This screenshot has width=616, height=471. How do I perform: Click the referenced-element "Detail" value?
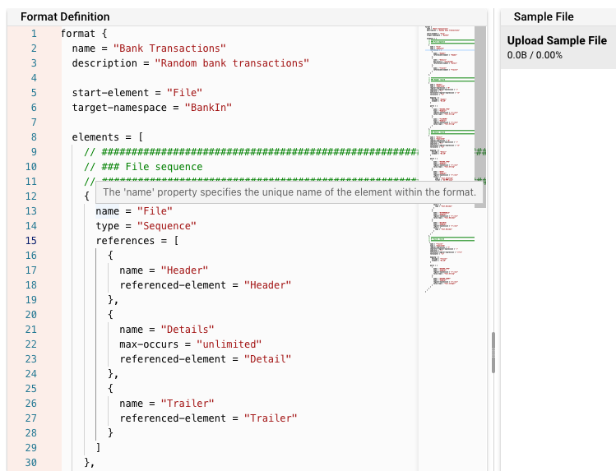267,359
